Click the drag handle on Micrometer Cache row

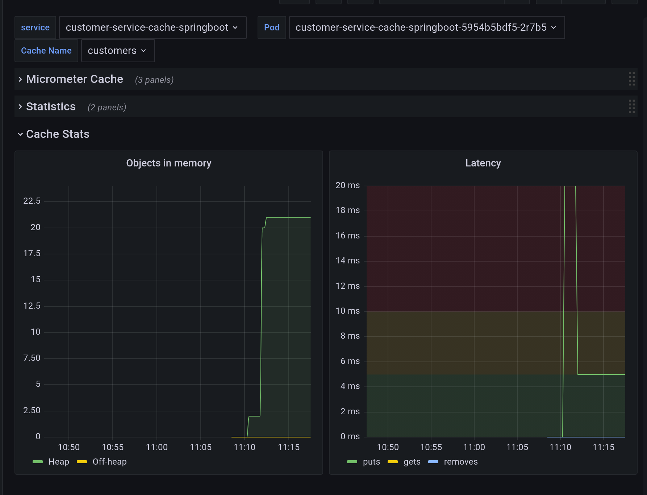pyautogui.click(x=632, y=79)
